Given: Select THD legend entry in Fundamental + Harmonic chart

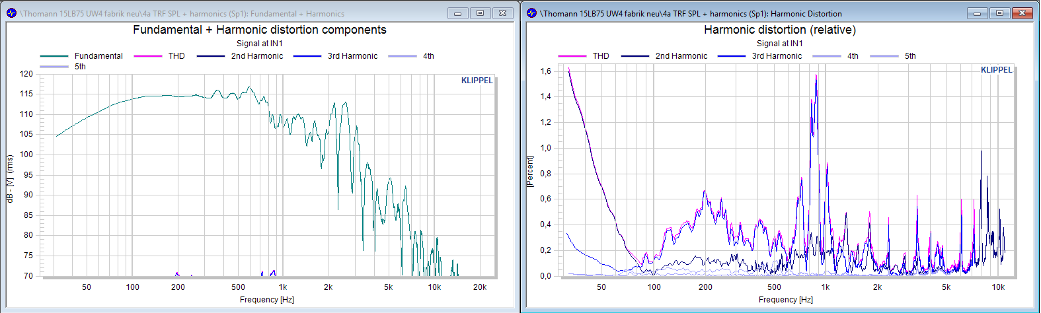Looking at the screenshot, I should (x=176, y=56).
